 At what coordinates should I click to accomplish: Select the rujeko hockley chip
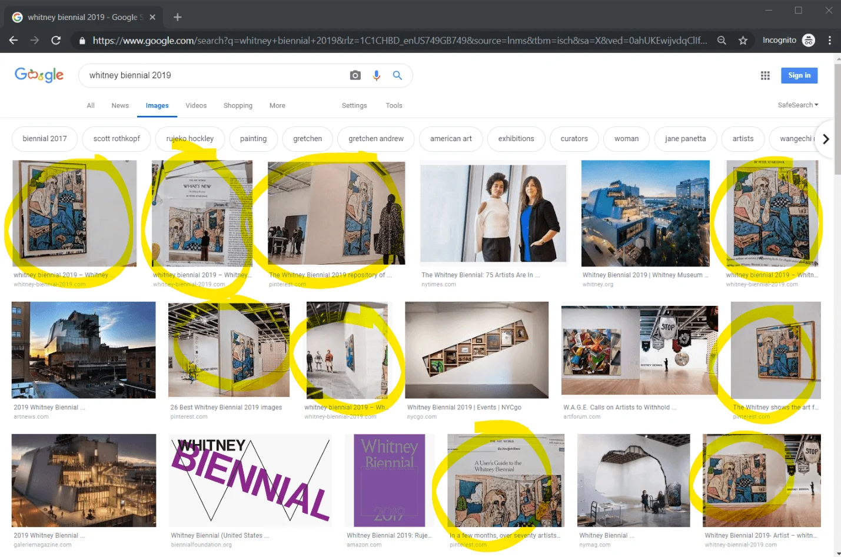coord(190,139)
